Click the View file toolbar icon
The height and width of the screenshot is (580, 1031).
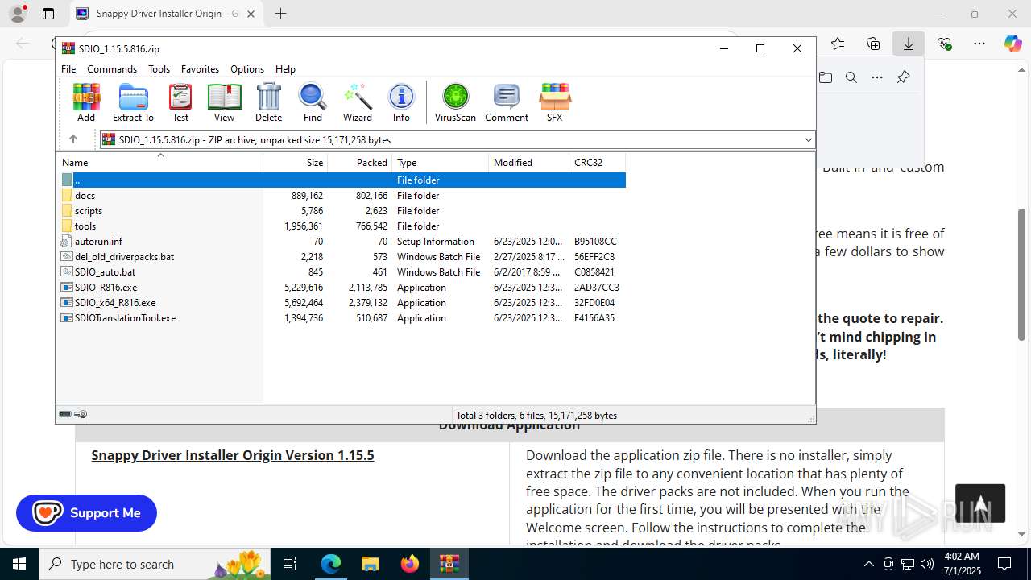[x=224, y=102]
